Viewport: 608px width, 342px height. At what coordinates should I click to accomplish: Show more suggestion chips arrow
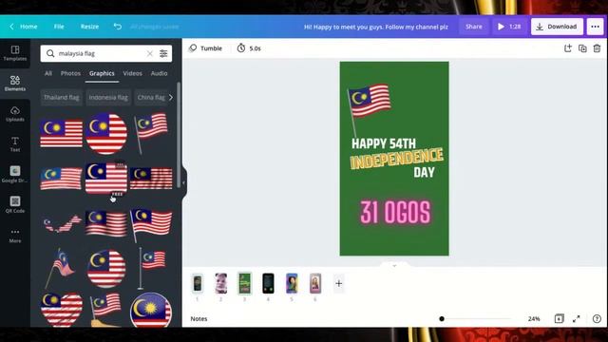pyautogui.click(x=171, y=97)
